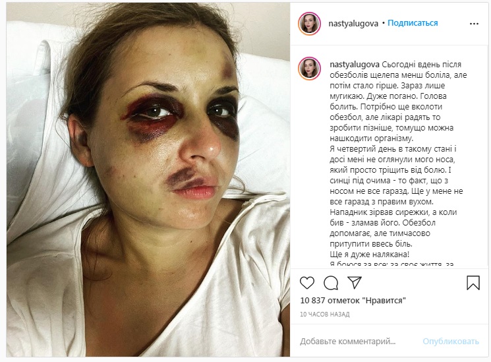Click the caption line starting Я четвертий день
This screenshot has height=362, width=491.
coord(393,148)
